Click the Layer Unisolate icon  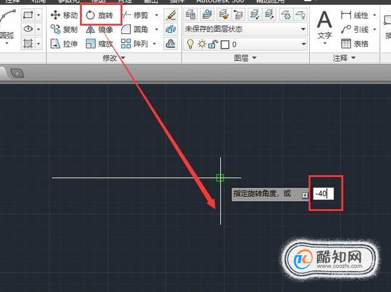click(x=270, y=15)
